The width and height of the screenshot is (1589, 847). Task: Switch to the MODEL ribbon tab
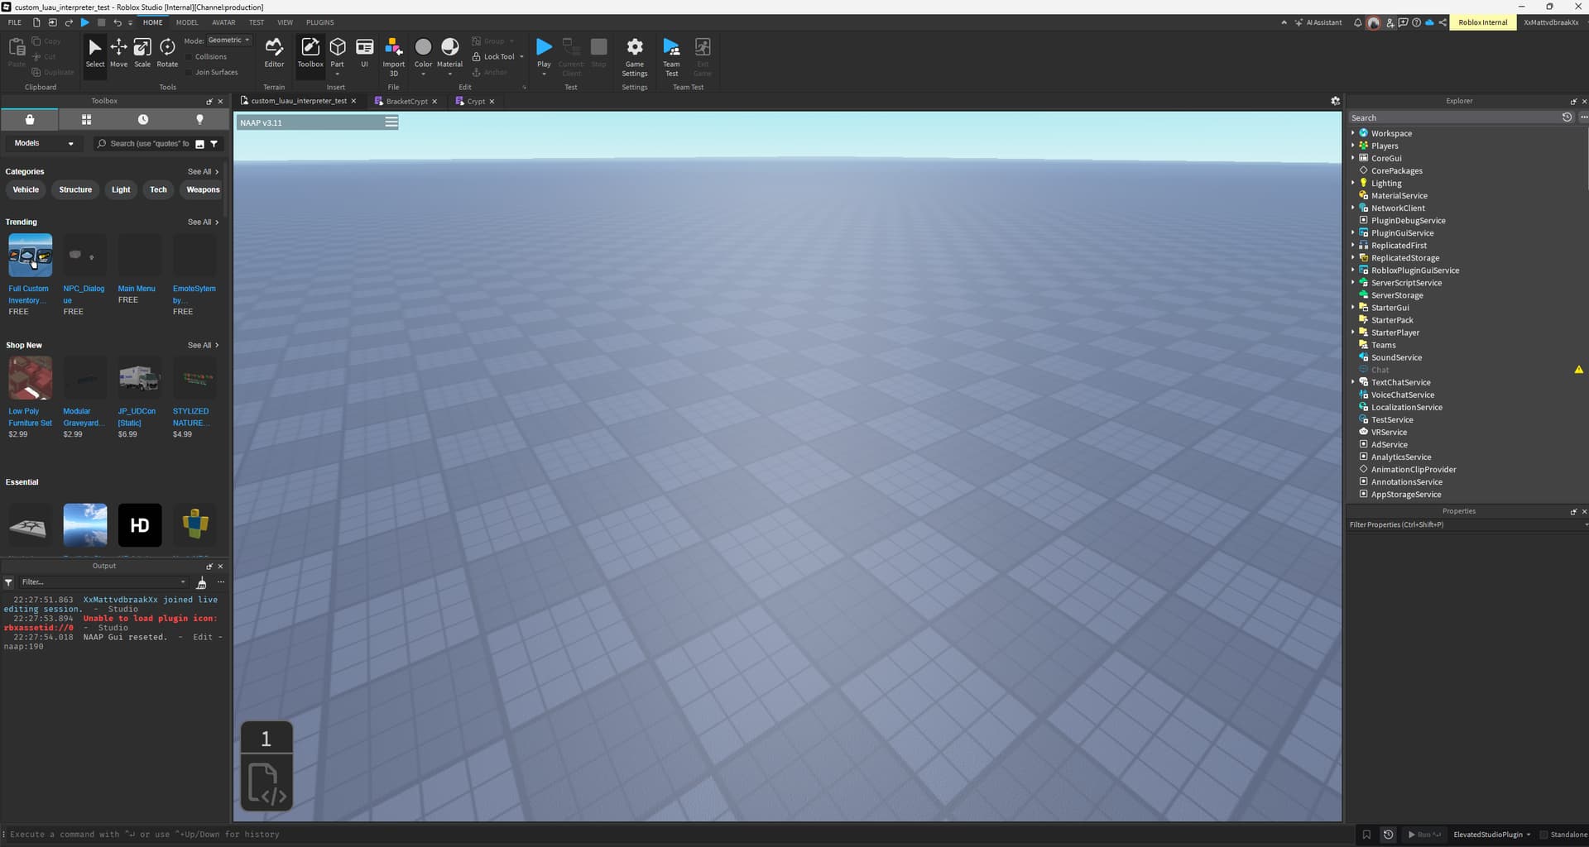point(187,22)
